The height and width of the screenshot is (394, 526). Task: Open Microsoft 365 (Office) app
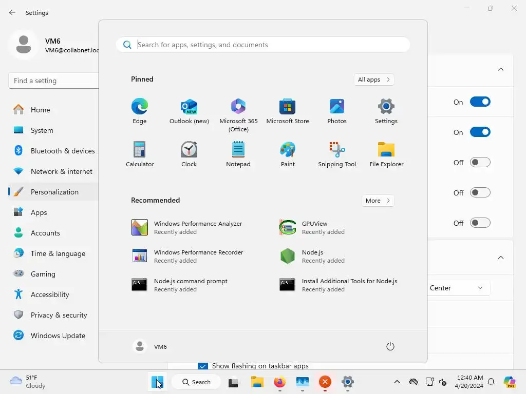click(238, 115)
